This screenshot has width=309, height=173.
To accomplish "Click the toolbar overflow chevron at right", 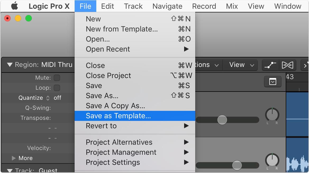I will point(305,65).
